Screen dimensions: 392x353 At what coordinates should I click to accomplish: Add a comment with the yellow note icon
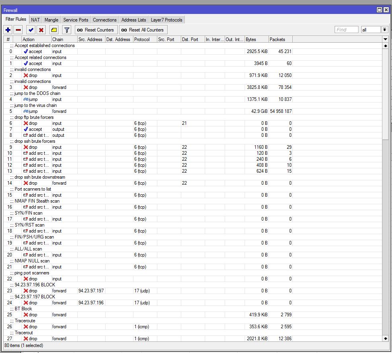[x=54, y=30]
